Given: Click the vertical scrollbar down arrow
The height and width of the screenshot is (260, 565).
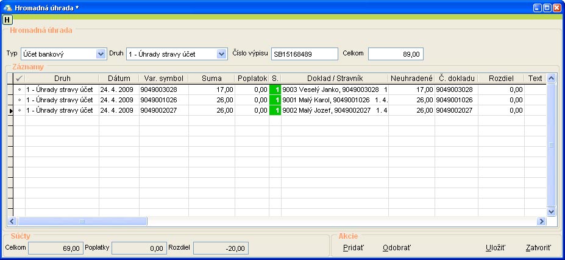Looking at the screenshot, I should tap(552, 211).
